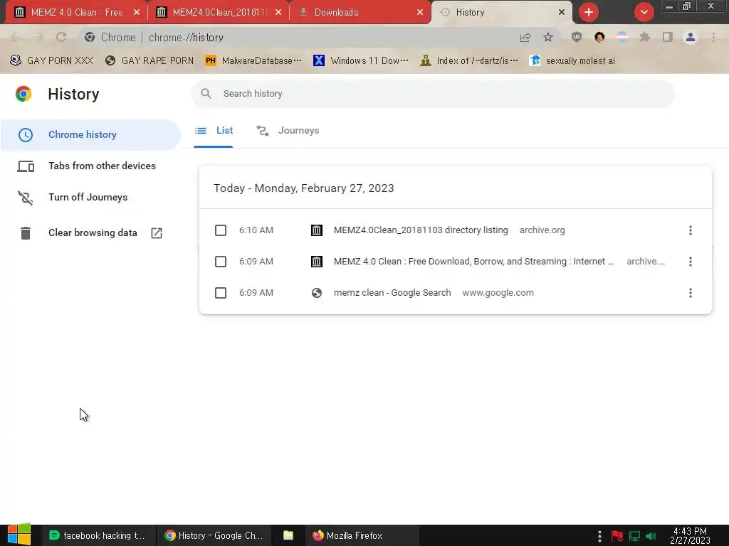Viewport: 729px width, 546px height.
Task: Open memz clean - Google Search history link
Action: point(392,293)
